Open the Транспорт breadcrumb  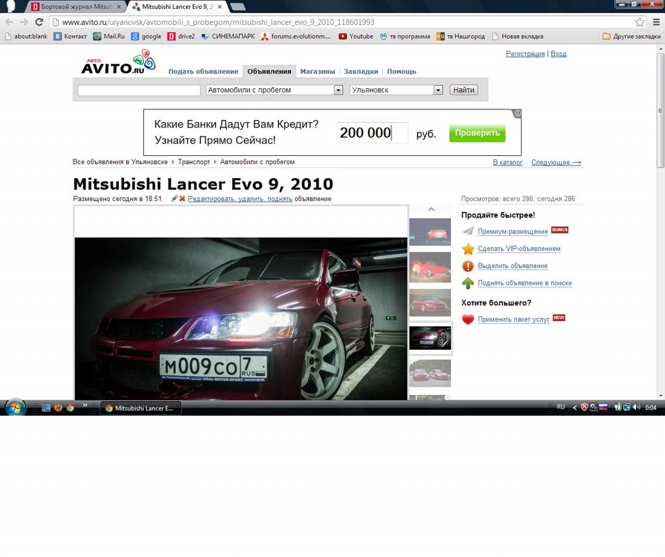pyautogui.click(x=194, y=162)
